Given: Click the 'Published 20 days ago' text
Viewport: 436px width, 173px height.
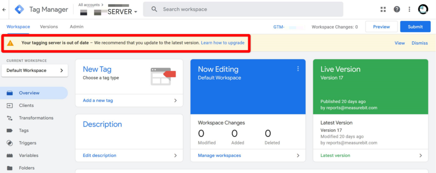Looking at the screenshot, I should 343,102.
